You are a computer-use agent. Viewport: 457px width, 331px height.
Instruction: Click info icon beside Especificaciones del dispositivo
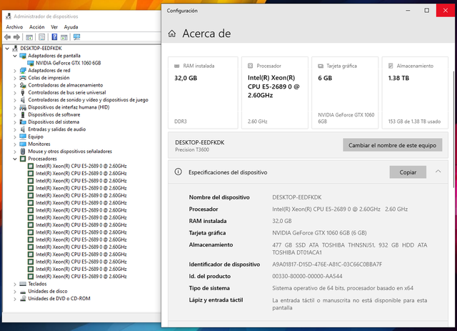click(178, 172)
